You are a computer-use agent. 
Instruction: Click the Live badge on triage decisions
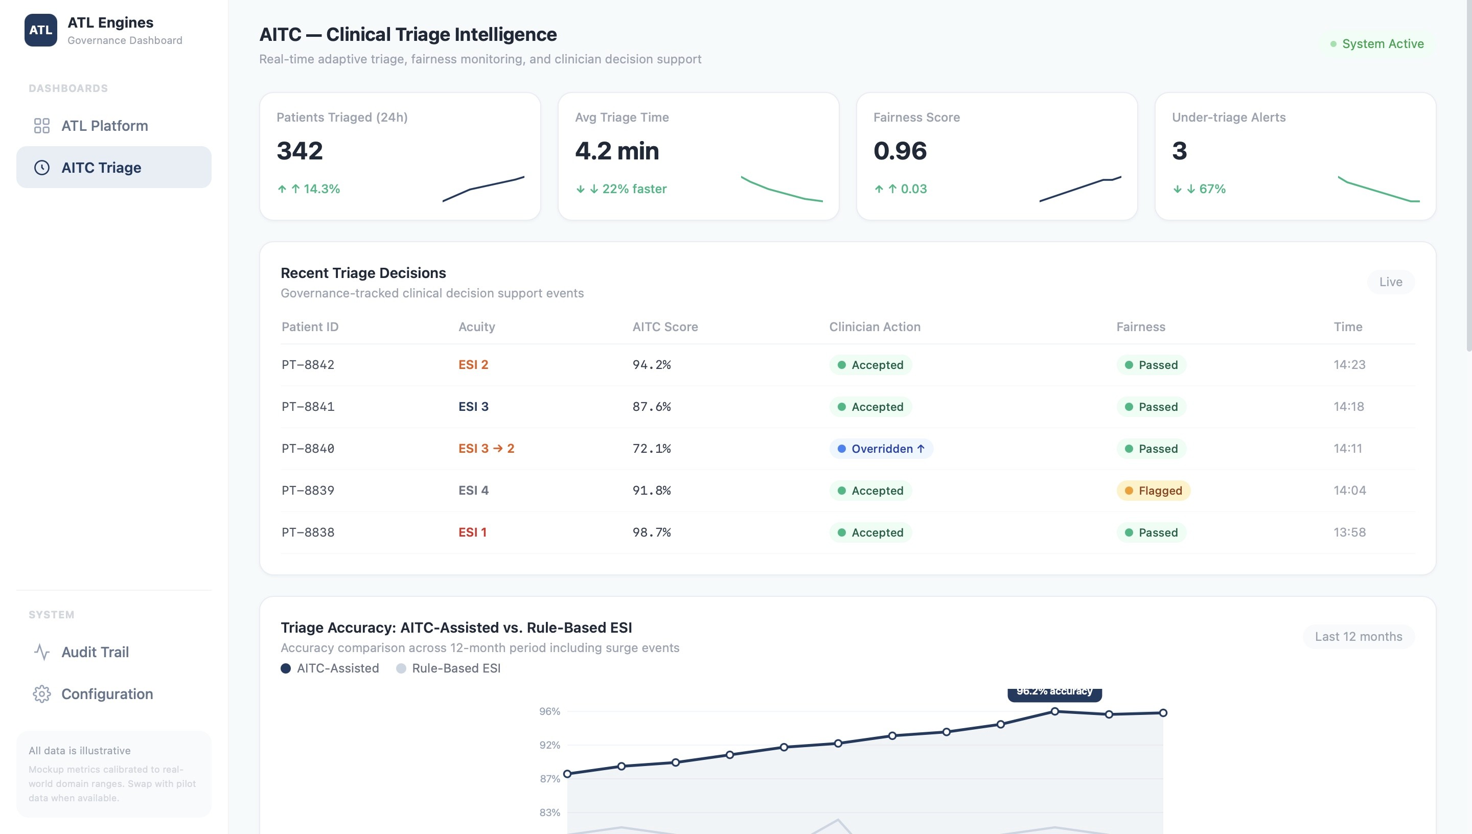point(1390,282)
